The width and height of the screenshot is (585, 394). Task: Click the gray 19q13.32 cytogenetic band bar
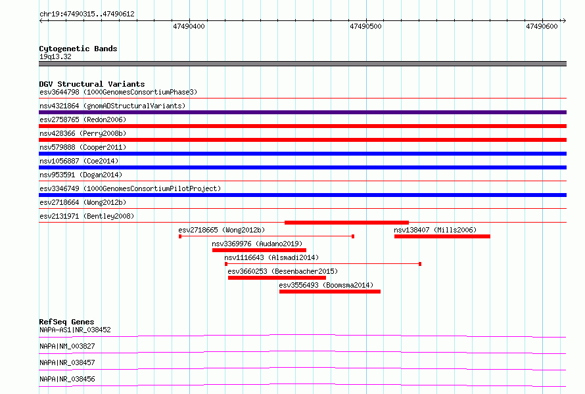pos(302,64)
